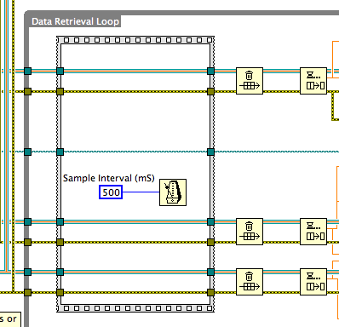Click the top teal tunnel on sequence frame's left edge

point(60,71)
